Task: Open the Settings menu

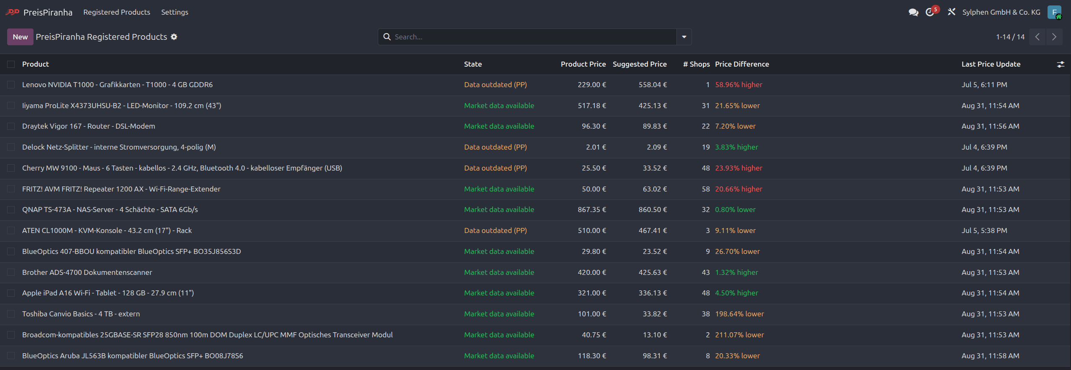Action: [x=175, y=12]
